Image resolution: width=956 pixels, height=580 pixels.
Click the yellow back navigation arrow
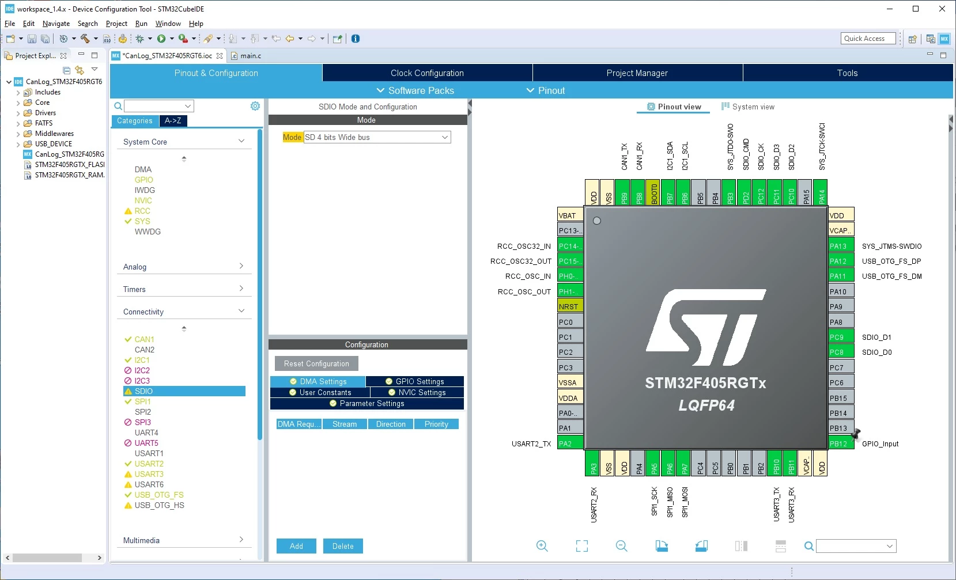[x=290, y=39]
